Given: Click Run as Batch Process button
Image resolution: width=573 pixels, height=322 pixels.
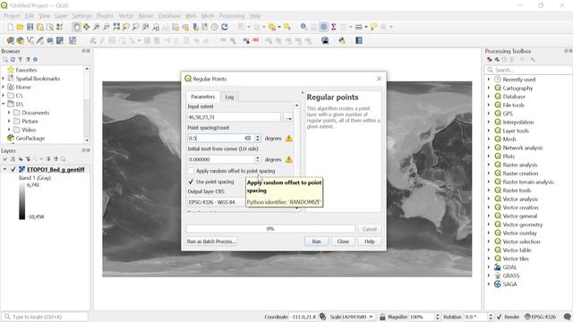Looking at the screenshot, I should click(x=211, y=241).
